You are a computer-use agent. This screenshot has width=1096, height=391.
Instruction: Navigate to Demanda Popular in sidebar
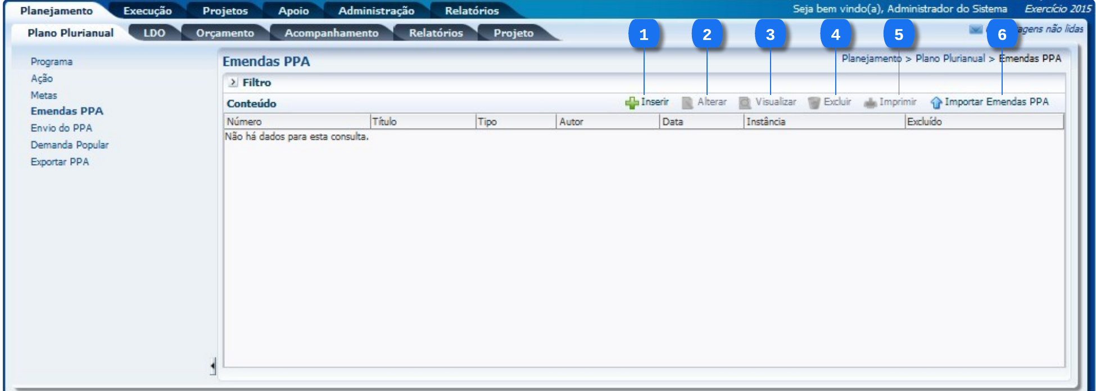[70, 145]
